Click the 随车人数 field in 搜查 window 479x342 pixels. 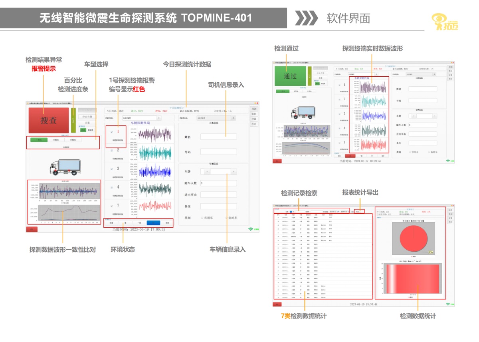[x=218, y=183]
